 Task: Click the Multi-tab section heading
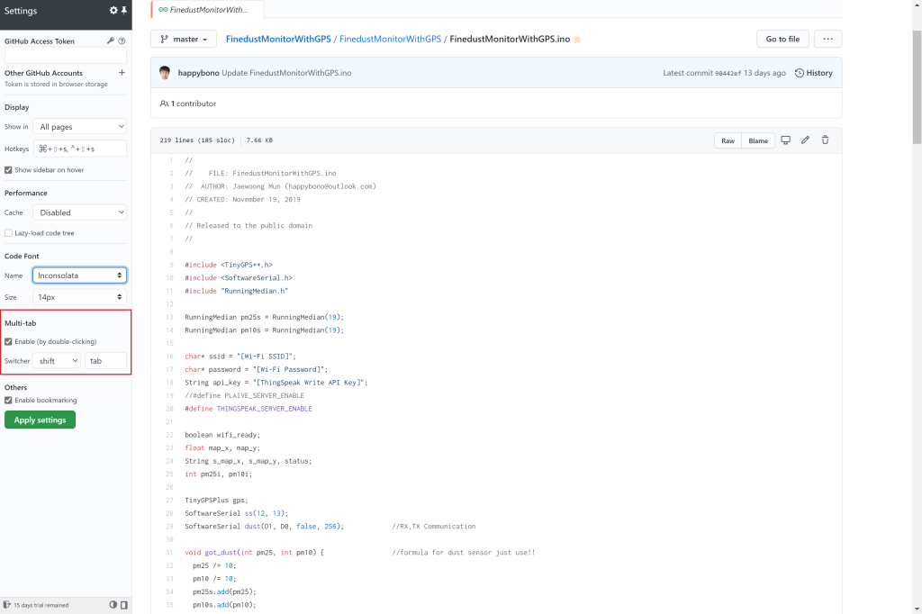21,323
